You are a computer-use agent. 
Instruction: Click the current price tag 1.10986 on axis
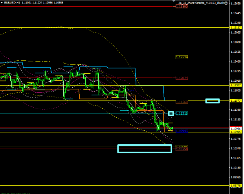(x=236, y=129)
